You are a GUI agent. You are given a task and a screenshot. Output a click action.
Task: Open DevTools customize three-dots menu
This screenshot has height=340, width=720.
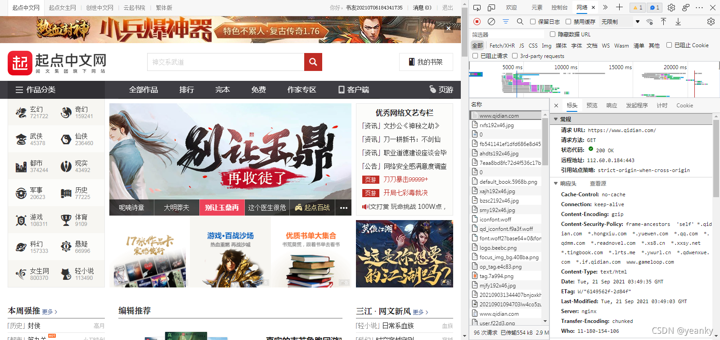coord(699,8)
